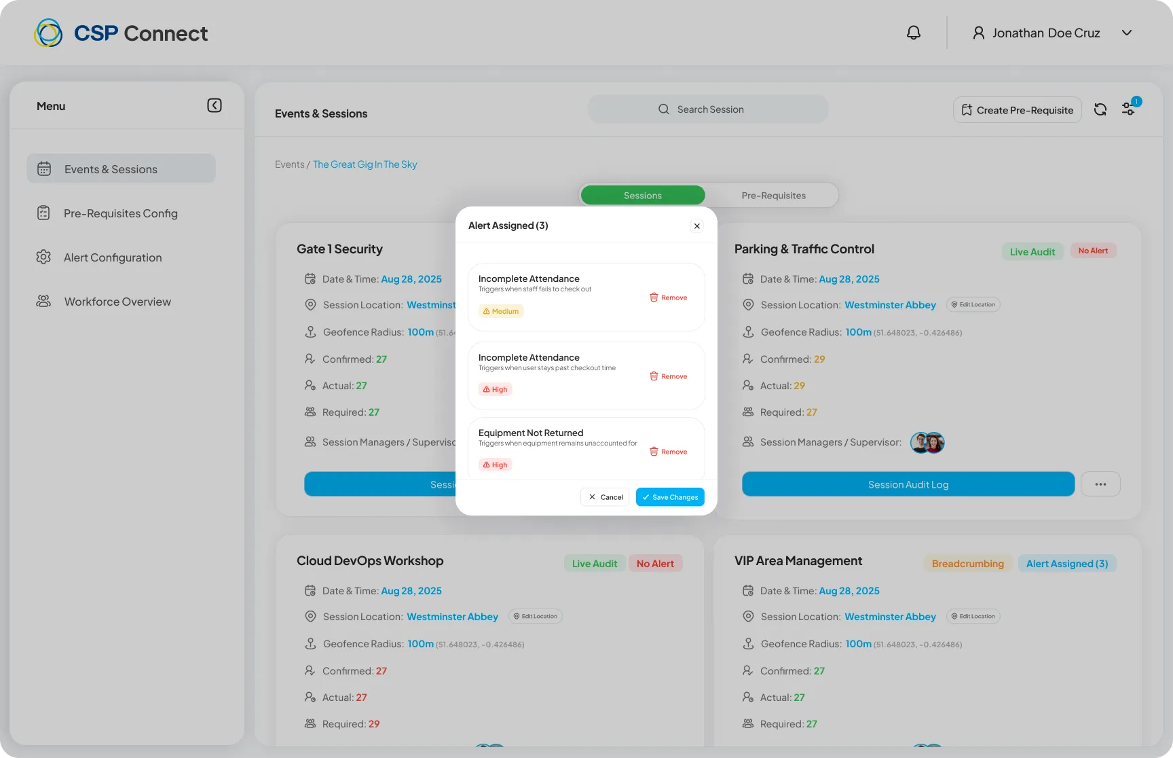
Task: Cancel the Alert Assigned dialog
Action: pyautogui.click(x=605, y=497)
